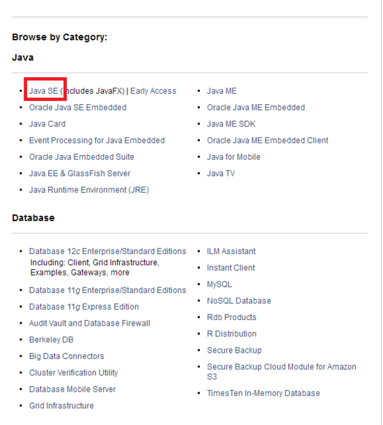383x425 pixels.
Task: Click the Java TV link
Action: point(221,173)
